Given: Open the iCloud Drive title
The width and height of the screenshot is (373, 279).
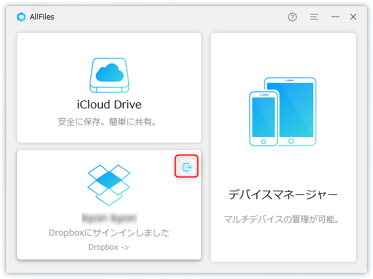Looking at the screenshot, I should coord(109,105).
